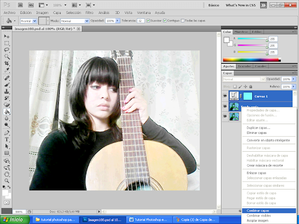Select the Rectangle shape tool
The width and height of the screenshot is (299, 224).
pos(7,153)
